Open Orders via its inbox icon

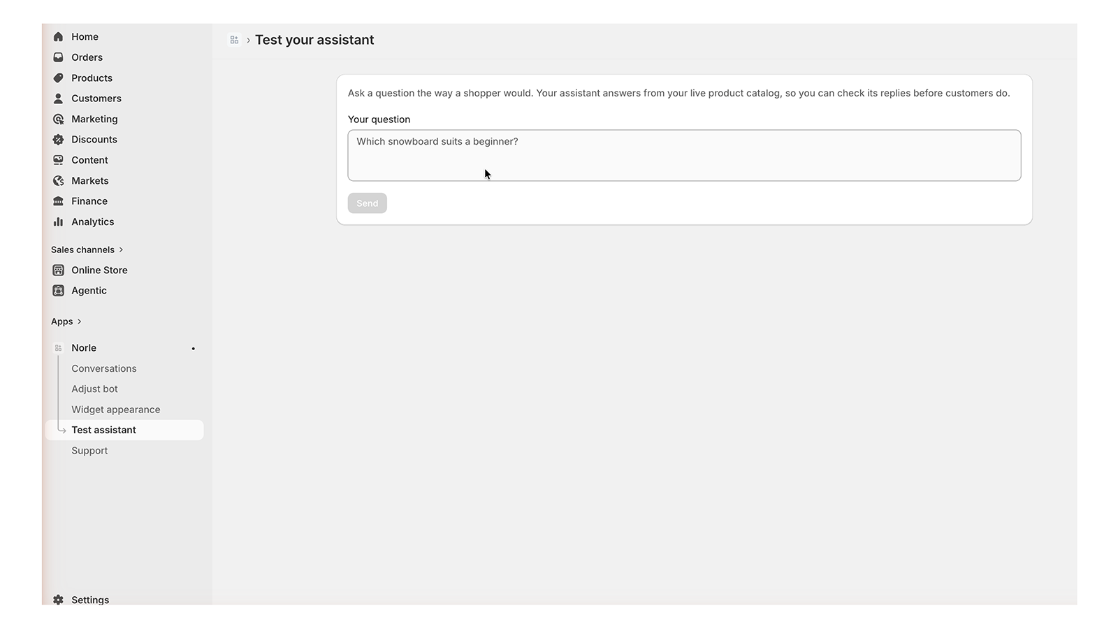(58, 57)
